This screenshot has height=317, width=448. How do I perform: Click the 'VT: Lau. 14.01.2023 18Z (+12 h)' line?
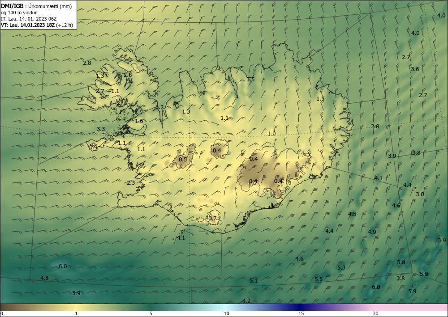pyautogui.click(x=37, y=25)
